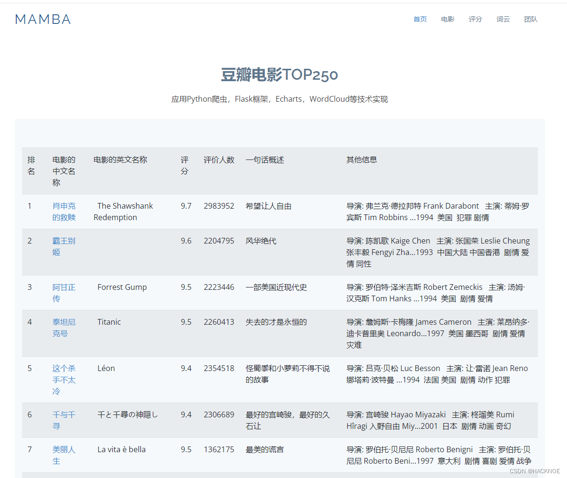
Task: Click the vote count 2983952
Action: point(219,206)
